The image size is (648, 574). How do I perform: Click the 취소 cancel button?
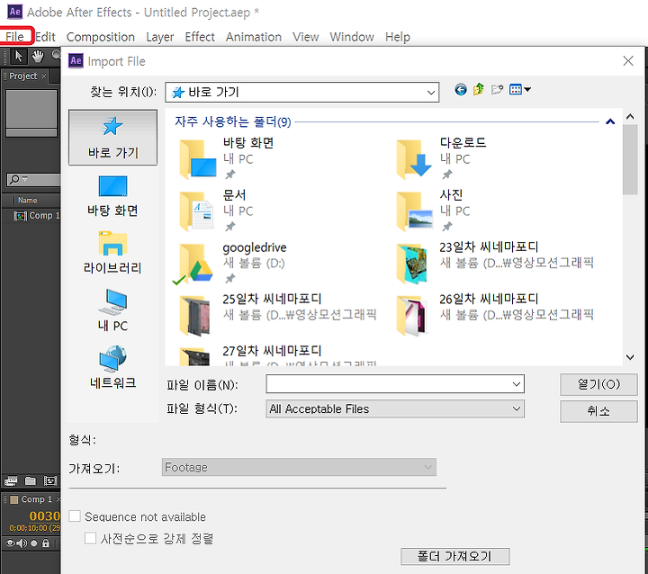598,411
